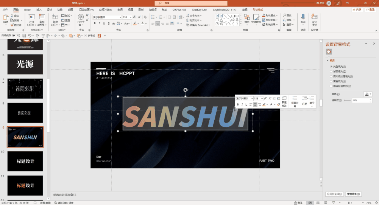Viewport: 379px width, 205px height.
Task: Click Apply to All (L) button
Action: pyautogui.click(x=335, y=194)
